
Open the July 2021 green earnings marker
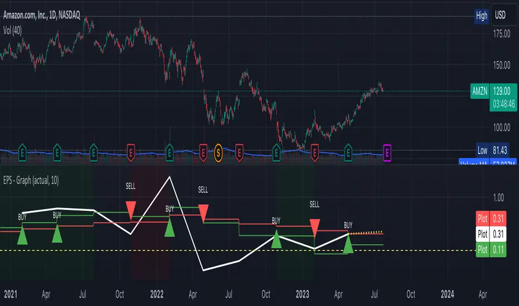point(94,153)
